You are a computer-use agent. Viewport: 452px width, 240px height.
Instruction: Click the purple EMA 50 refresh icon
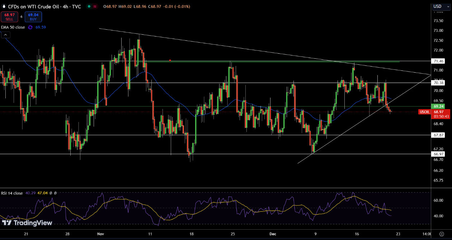[x=30, y=27]
